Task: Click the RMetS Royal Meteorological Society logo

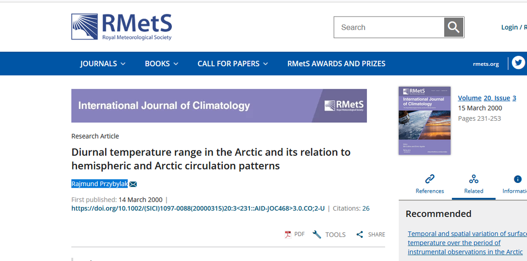Action: pyautogui.click(x=121, y=27)
